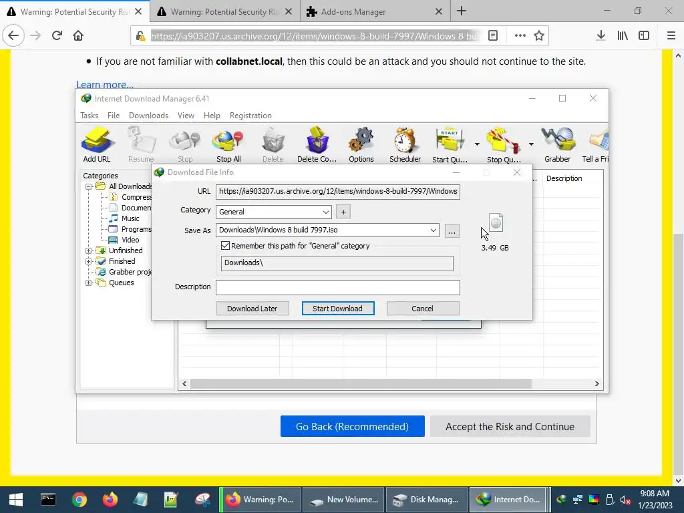Expand the Queues tree node
The image size is (684, 513).
(88, 283)
